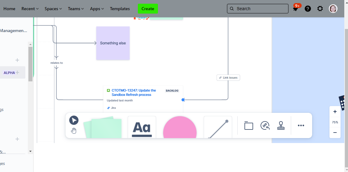Image resolution: width=348 pixels, height=172 pixels.
Task: Select the pointer cursor tool
Action: (74, 120)
